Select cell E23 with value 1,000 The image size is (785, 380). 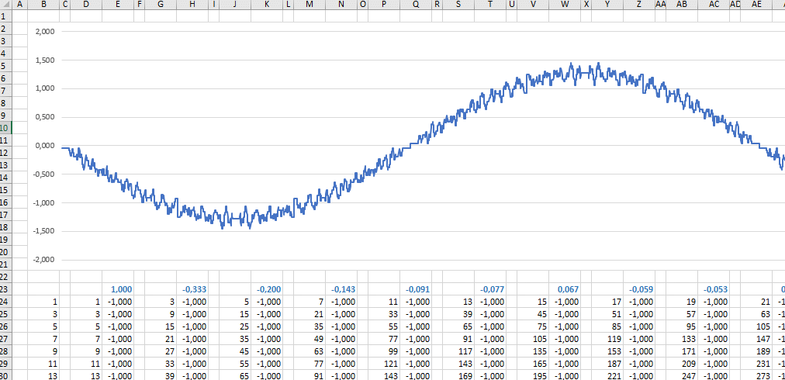118,289
